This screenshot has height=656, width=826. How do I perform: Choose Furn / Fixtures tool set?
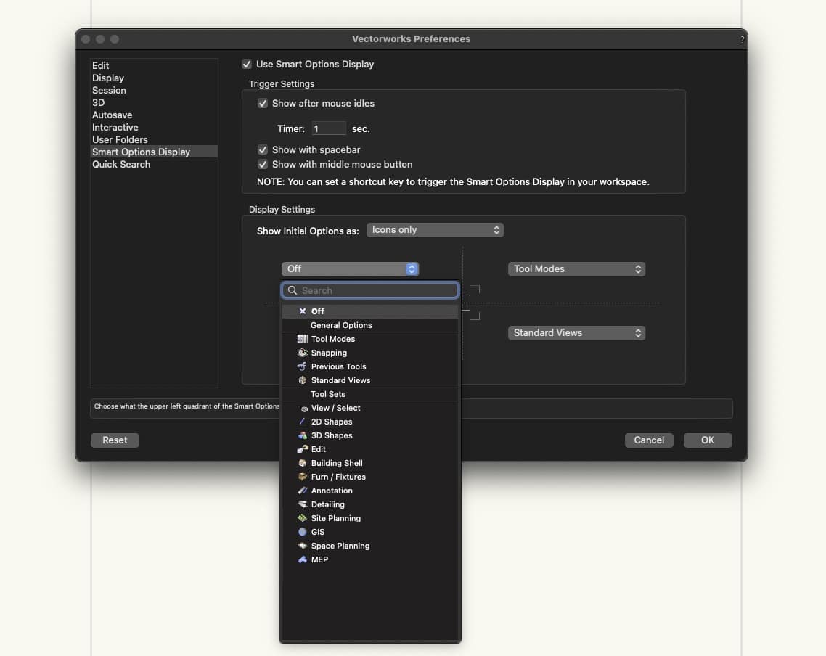[x=369, y=477]
